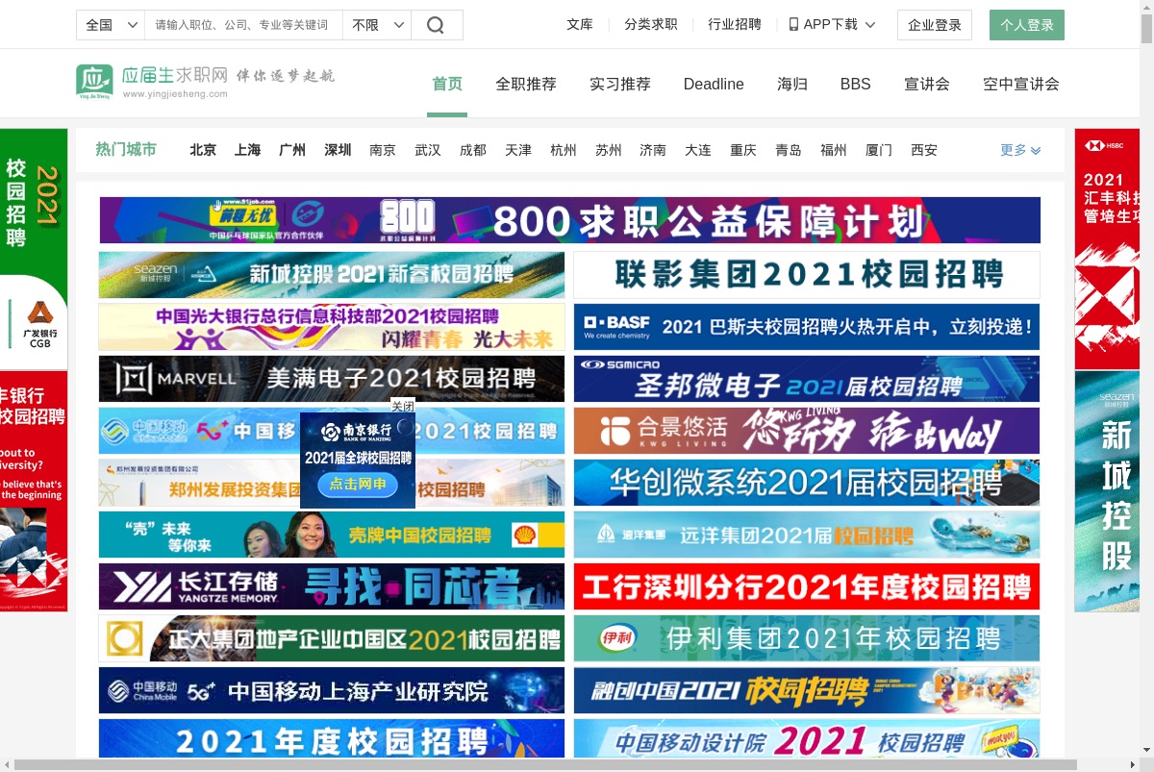Image resolution: width=1154 pixels, height=772 pixels.
Task: Open 壳牌中国校园招聘 banner
Action: tap(332, 535)
